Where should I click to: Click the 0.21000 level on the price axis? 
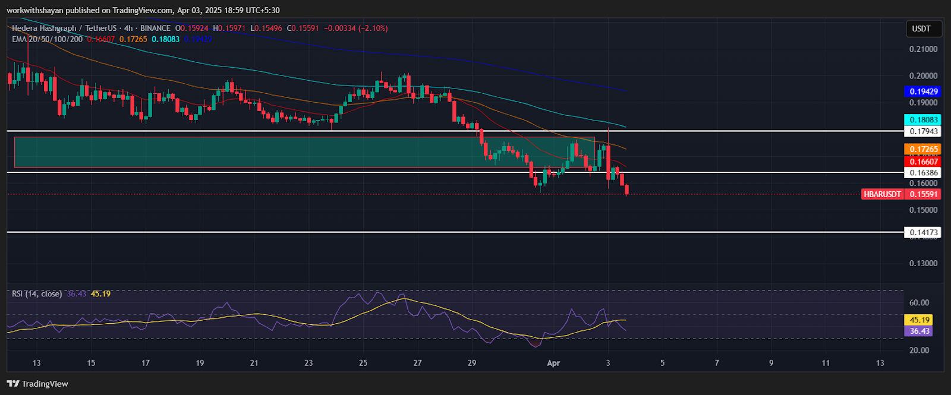(923, 49)
